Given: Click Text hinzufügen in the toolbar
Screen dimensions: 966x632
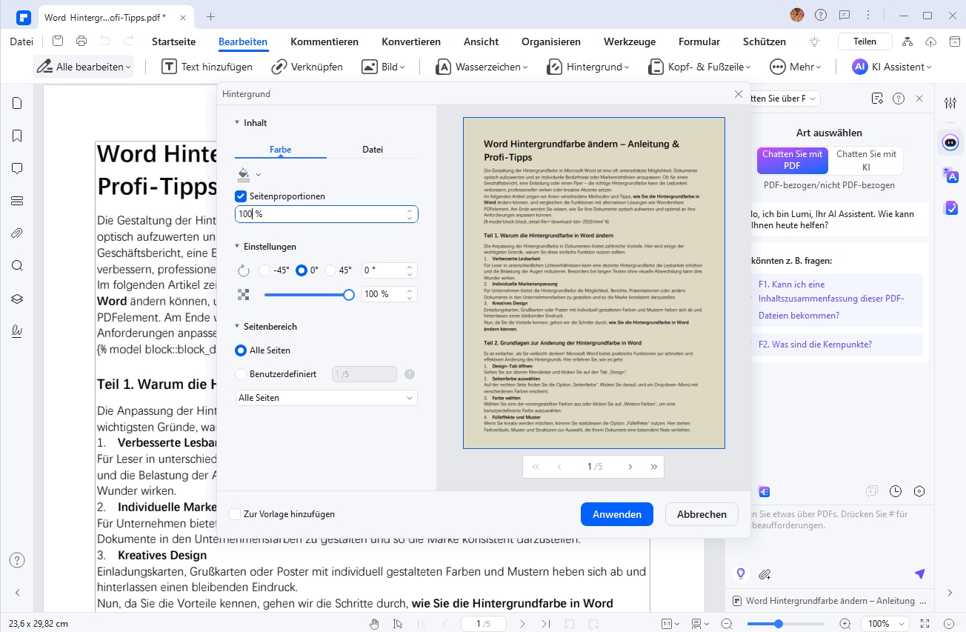Looking at the screenshot, I should point(207,67).
